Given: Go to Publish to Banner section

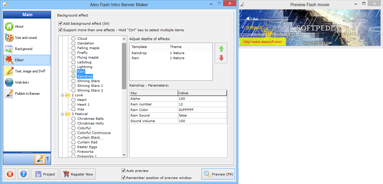Looking at the screenshot, I should pos(27,94).
